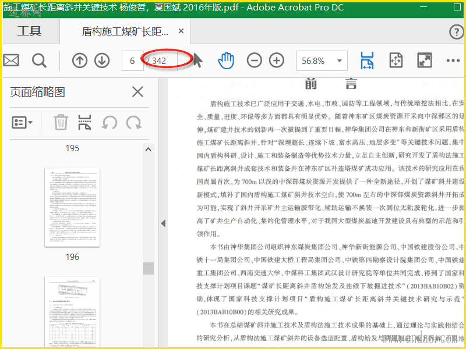Go to next page arrow

pyautogui.click(x=102, y=61)
